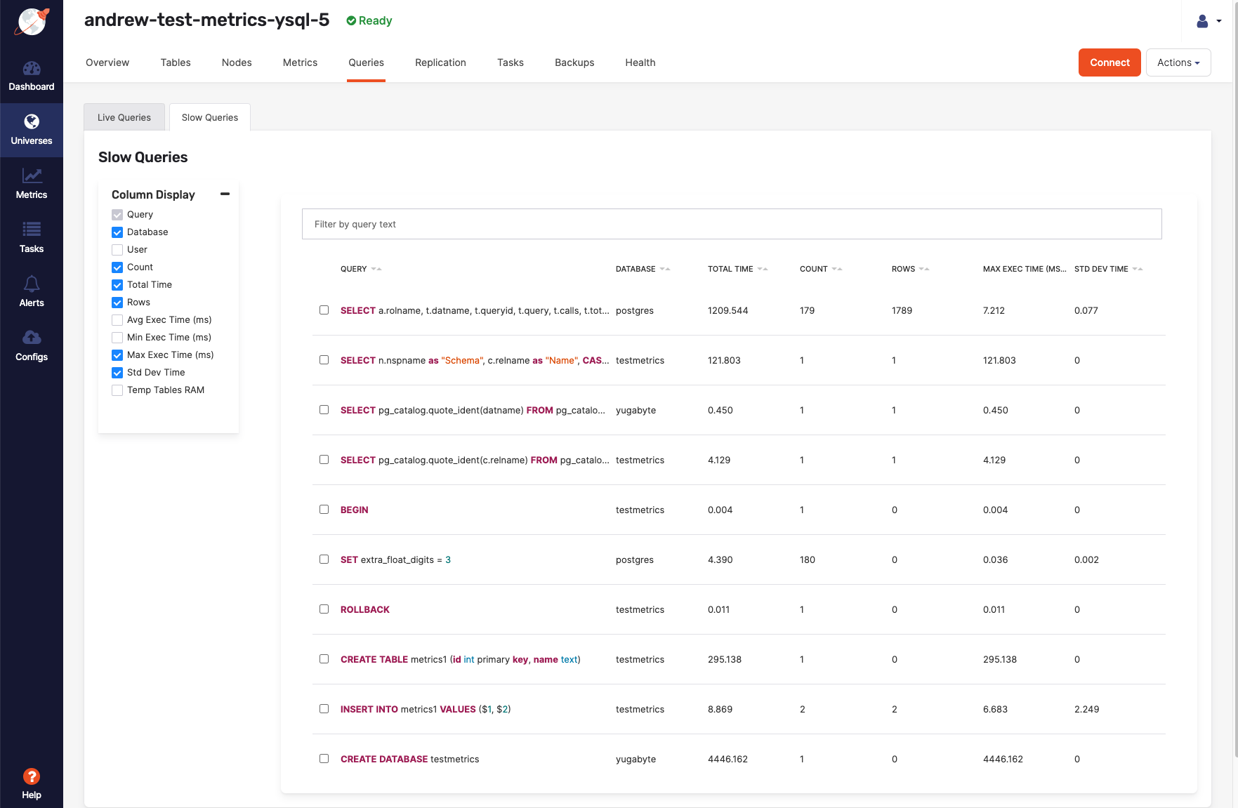1238x808 pixels.
Task: Enable the User column checkbox
Action: tap(117, 250)
